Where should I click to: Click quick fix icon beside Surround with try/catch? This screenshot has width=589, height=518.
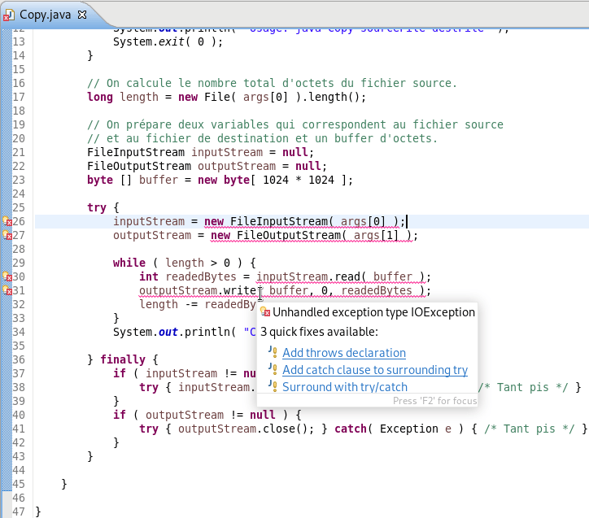click(x=273, y=386)
